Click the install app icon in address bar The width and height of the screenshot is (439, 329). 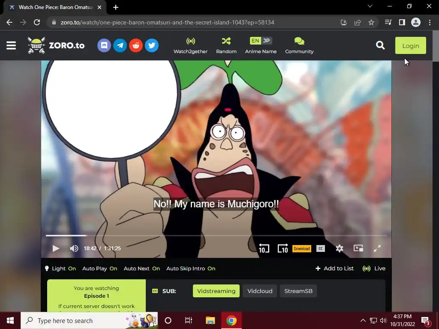pyautogui.click(x=344, y=22)
